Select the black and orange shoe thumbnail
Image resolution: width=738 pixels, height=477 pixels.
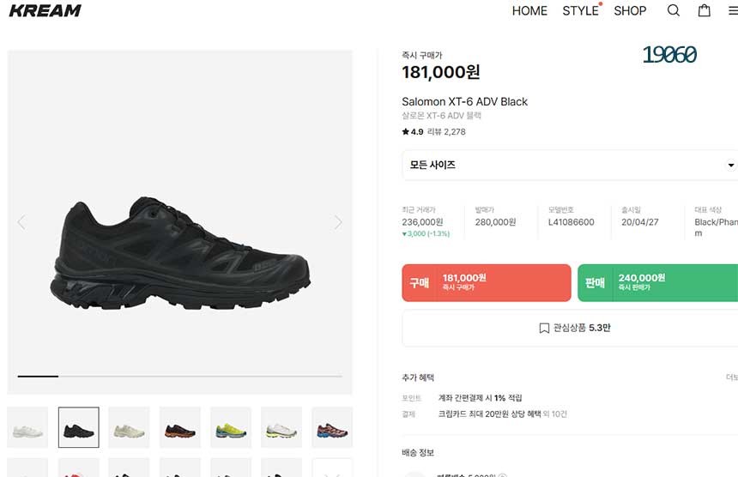(x=180, y=427)
